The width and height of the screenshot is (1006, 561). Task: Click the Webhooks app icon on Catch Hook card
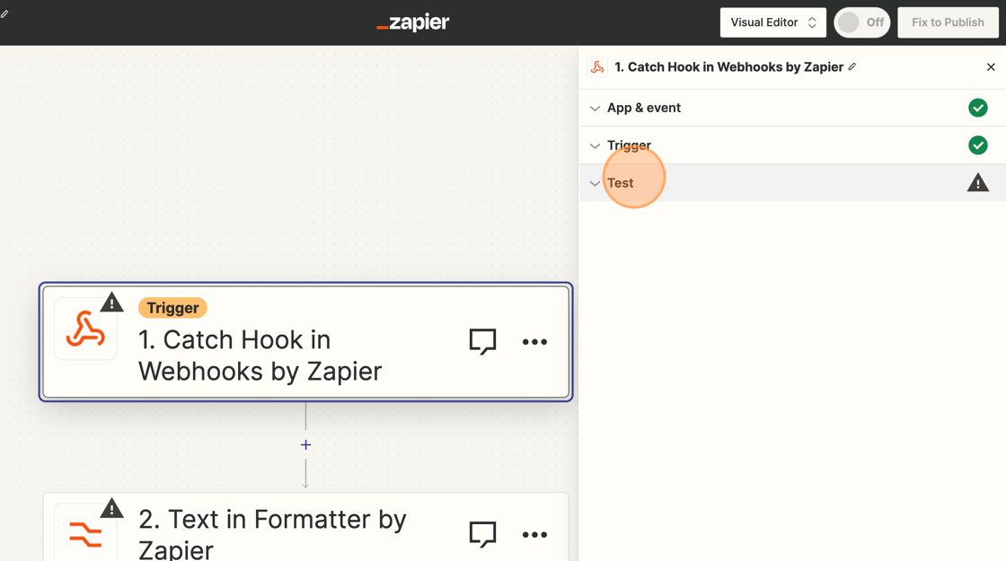click(85, 329)
